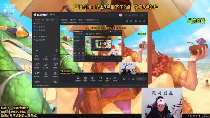Click the video record icon

pos(124,79)
